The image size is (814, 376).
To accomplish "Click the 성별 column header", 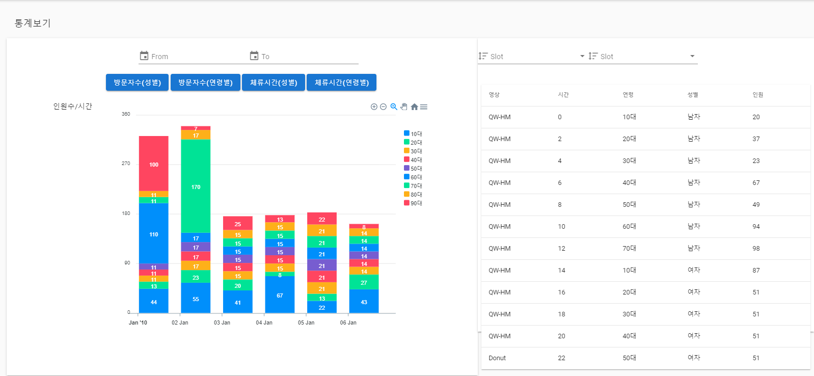I will tap(693, 95).
